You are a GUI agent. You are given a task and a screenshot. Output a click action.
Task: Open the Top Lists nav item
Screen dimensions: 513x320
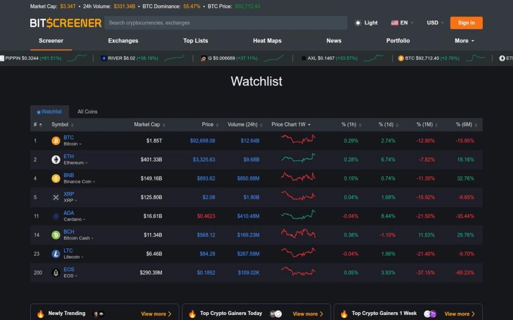pos(195,41)
